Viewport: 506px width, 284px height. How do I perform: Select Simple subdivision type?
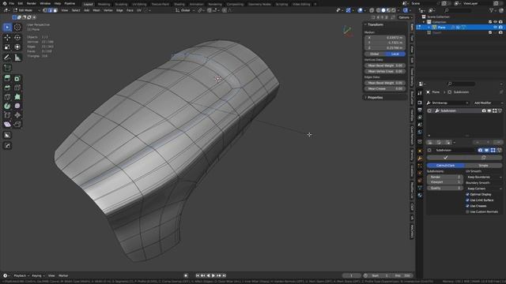[483, 166]
